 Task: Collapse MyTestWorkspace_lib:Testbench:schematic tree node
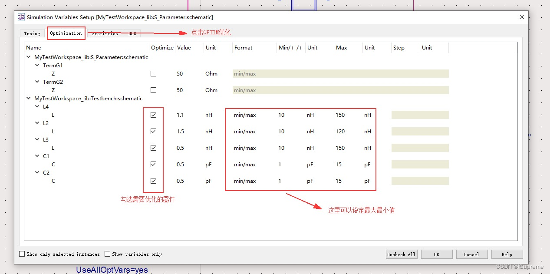pyautogui.click(x=29, y=99)
